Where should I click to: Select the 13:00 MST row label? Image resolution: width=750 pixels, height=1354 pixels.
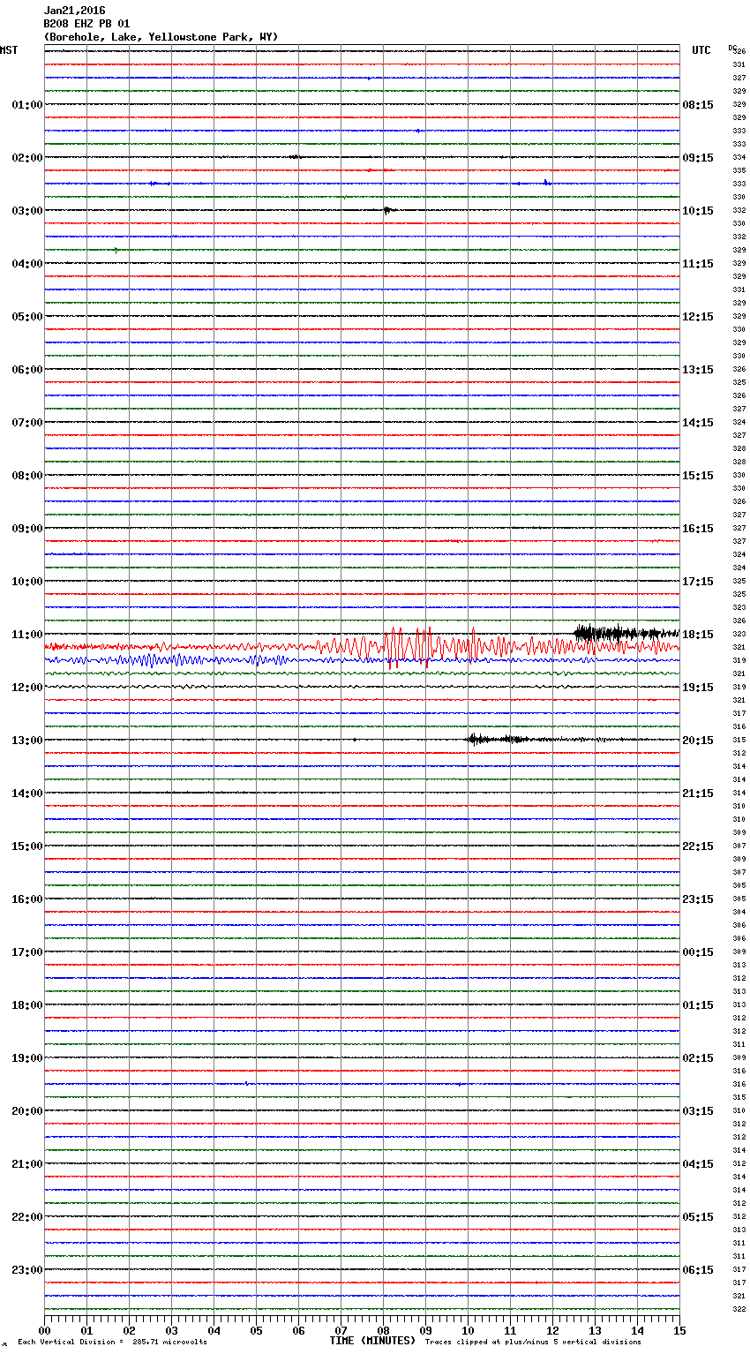coord(26,741)
